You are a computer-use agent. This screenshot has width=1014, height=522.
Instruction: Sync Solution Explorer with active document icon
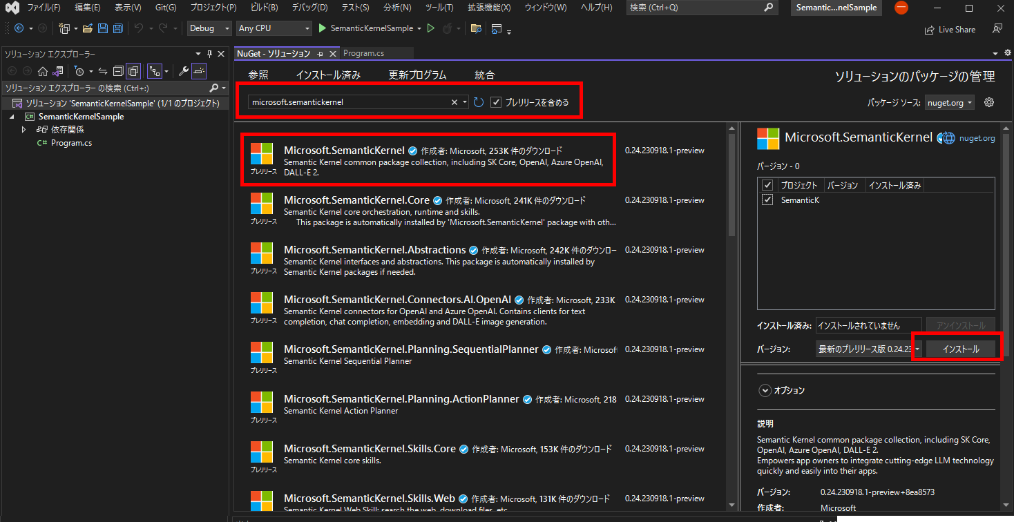click(102, 71)
